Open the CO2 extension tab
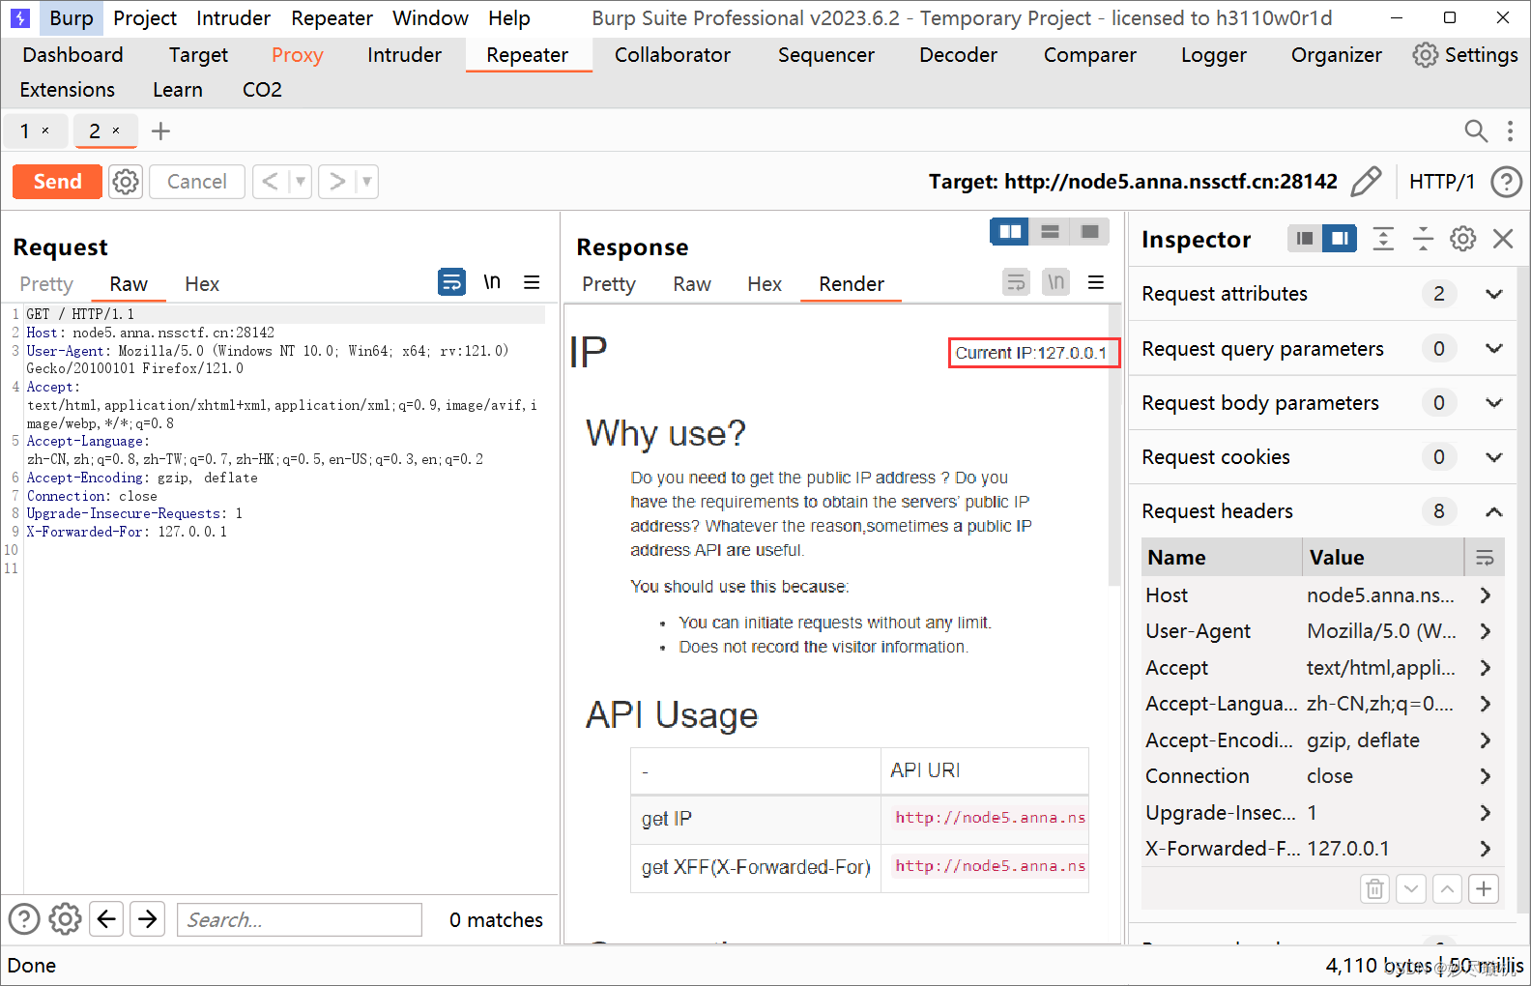Viewport: 1531px width, 986px height. point(262,90)
